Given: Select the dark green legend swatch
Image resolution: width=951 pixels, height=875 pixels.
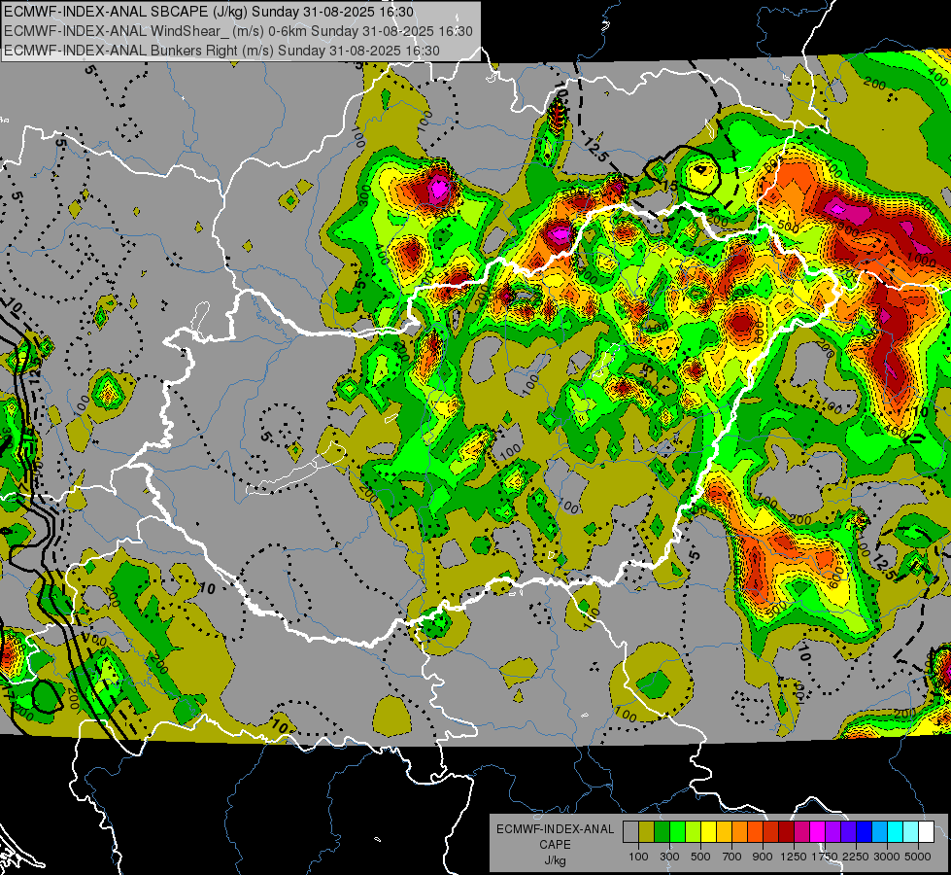Looking at the screenshot, I should click(662, 832).
